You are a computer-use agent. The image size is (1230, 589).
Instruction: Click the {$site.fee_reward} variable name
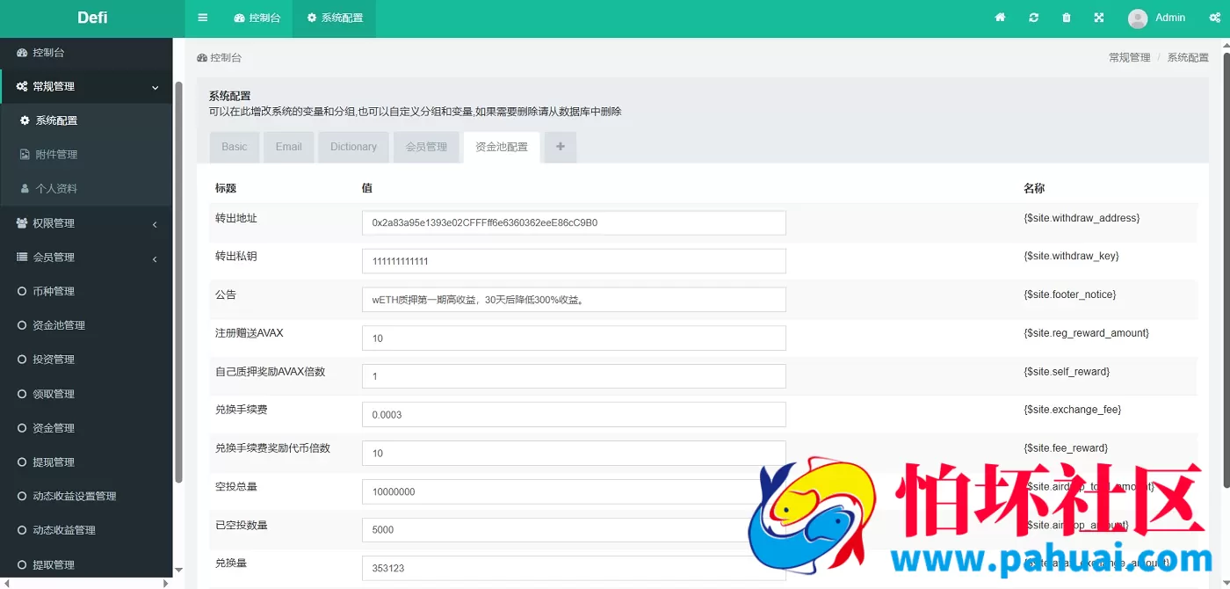click(1066, 448)
